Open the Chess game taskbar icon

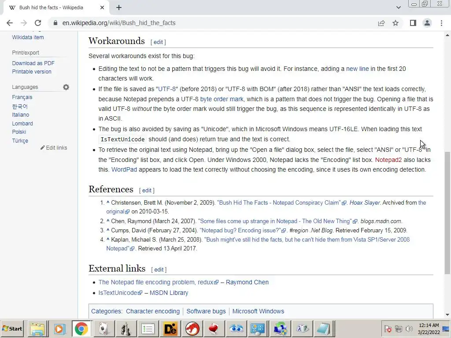(126, 329)
